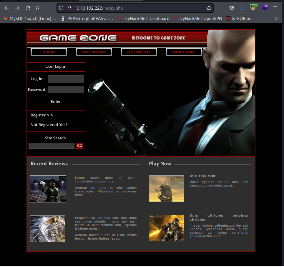The height and width of the screenshot is (267, 284).
Task: Select the Downloads section on Game Zone
Action: click(94, 52)
